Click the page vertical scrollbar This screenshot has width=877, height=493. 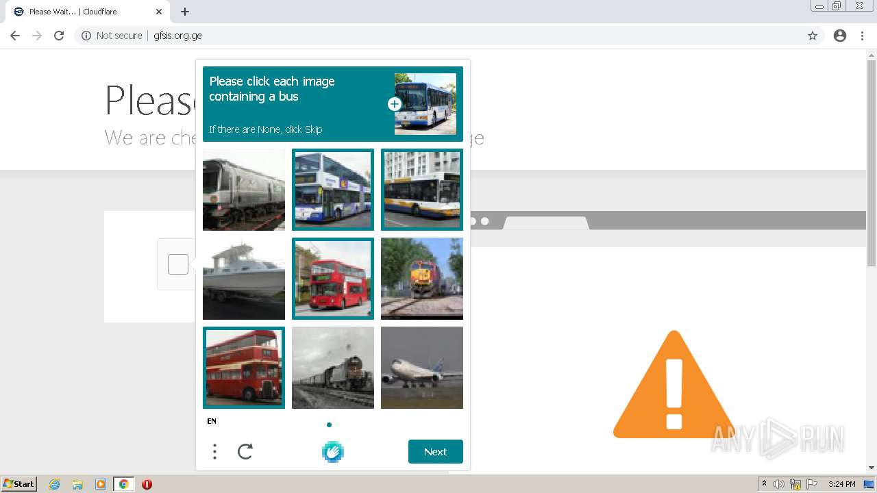pos(872,164)
